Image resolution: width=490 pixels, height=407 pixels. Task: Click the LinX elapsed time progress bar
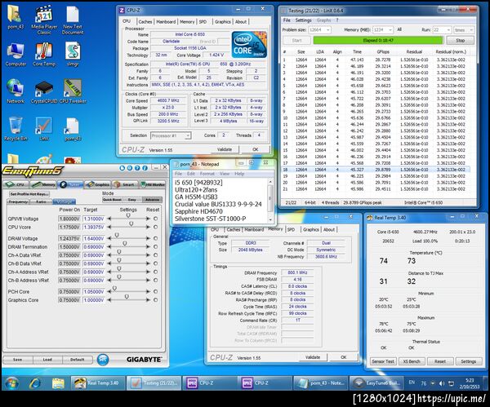378,41
